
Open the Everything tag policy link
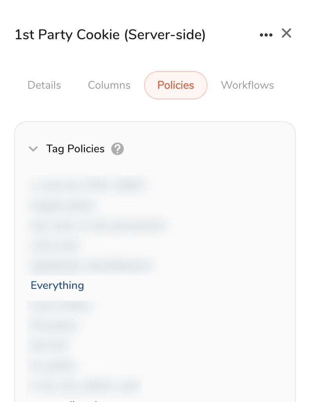(x=58, y=285)
